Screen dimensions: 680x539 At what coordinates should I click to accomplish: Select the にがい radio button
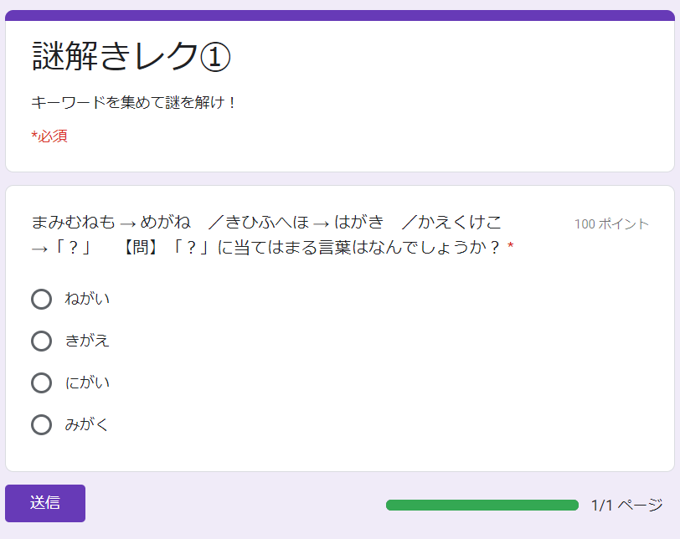click(42, 382)
